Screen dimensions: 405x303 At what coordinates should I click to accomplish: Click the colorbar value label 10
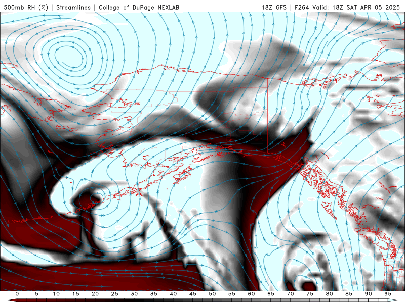pos(56,294)
